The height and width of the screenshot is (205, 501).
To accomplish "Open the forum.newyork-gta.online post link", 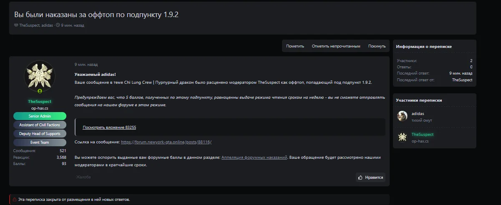I will [166, 142].
